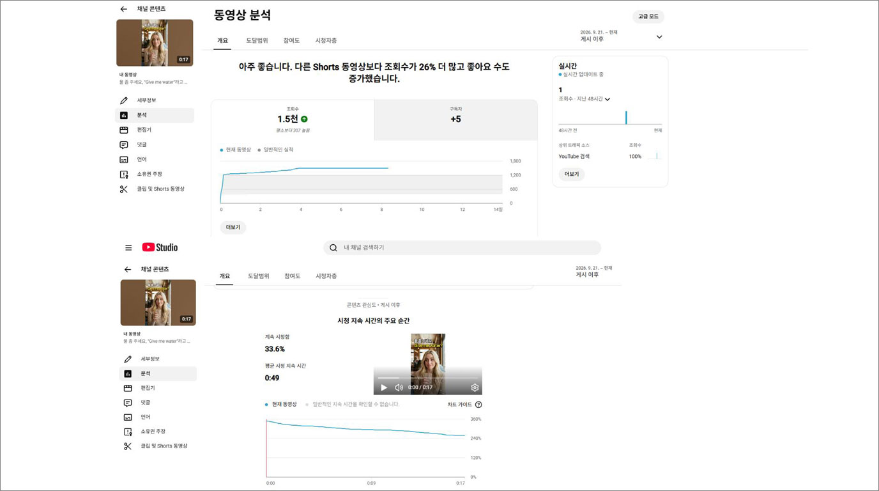
Task: Go back using the arrow beside lower 채널 콘텐츠
Action: (x=128, y=269)
